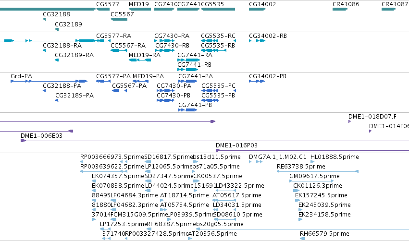Viewport: 409px width, 241px height.
Task: Click the GM09617.5prime EST label
Action: [x=315, y=176]
